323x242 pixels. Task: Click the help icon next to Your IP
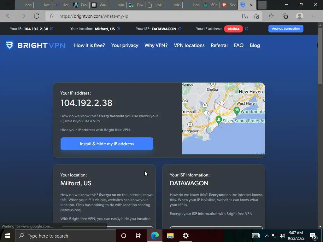point(52,29)
